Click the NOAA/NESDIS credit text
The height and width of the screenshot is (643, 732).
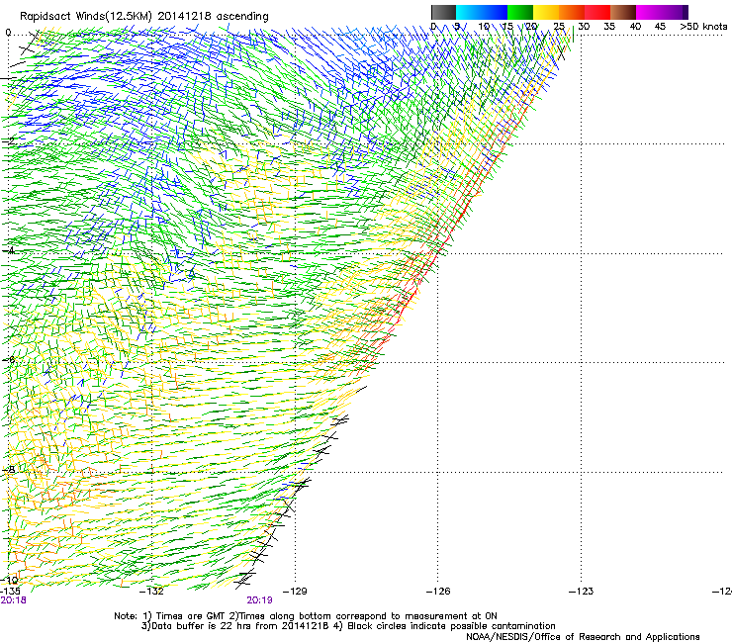(583, 636)
